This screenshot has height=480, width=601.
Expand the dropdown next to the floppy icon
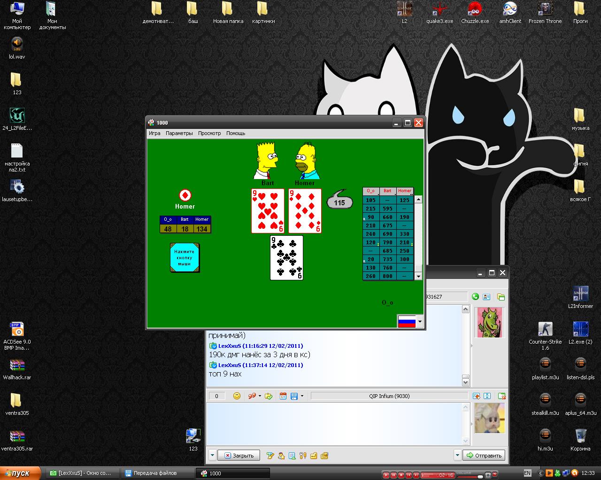tap(302, 396)
